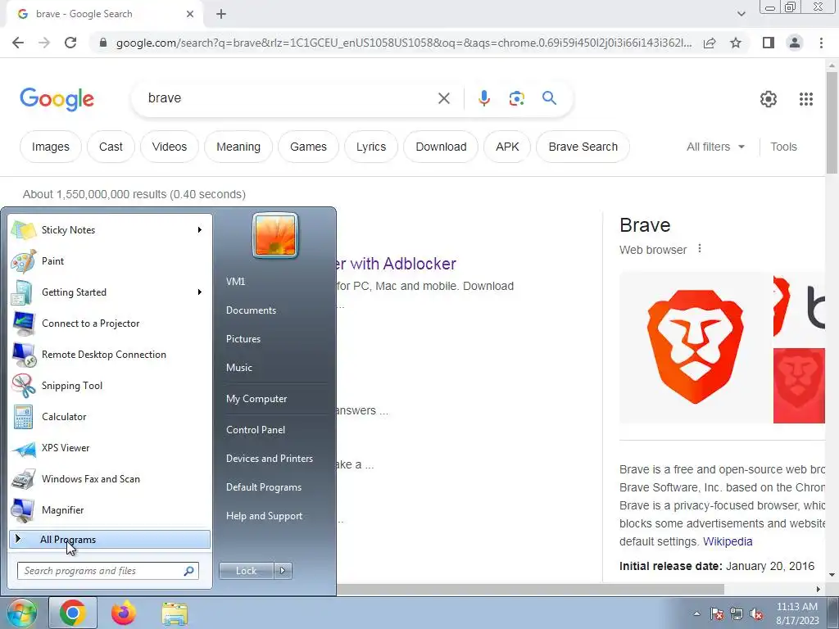Open Windows Explorer from taskbar

point(175,613)
